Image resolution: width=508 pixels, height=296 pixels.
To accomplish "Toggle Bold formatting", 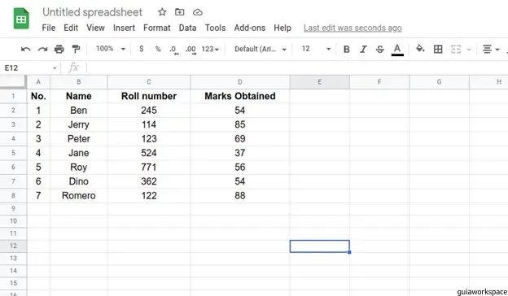I will 346,49.
